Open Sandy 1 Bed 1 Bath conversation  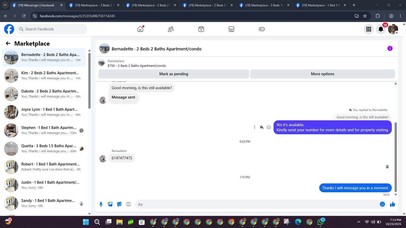(44, 203)
